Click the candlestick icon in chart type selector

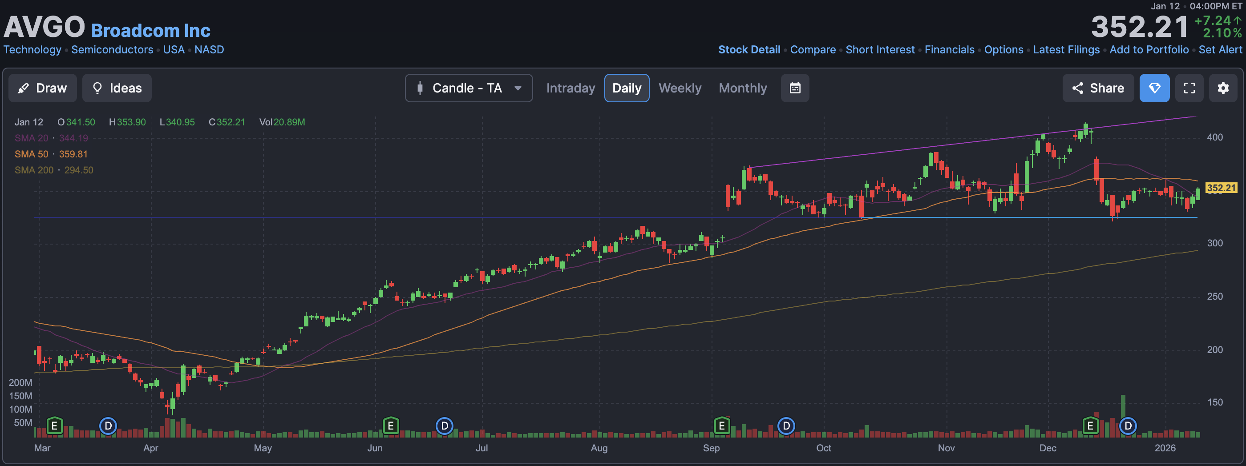click(420, 88)
